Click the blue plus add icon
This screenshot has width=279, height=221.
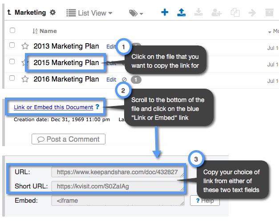[x=165, y=12]
